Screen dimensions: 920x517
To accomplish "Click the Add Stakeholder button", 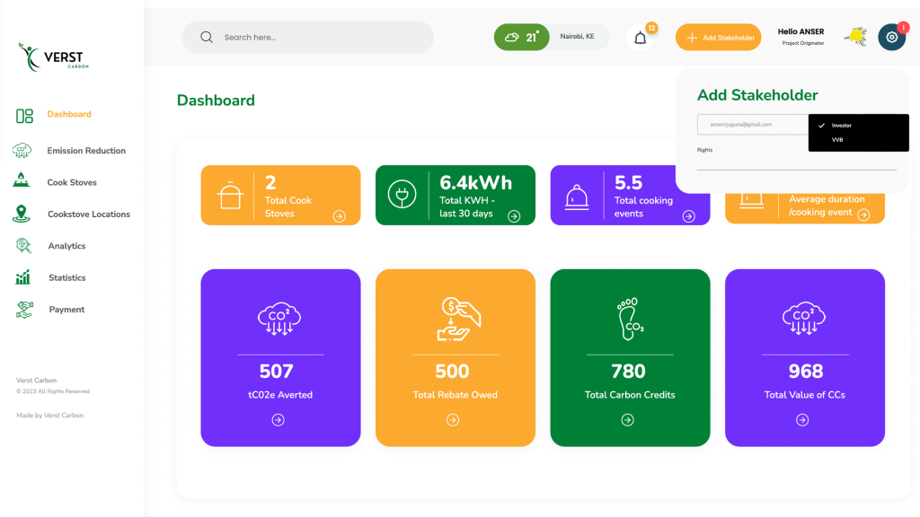I will [718, 38].
